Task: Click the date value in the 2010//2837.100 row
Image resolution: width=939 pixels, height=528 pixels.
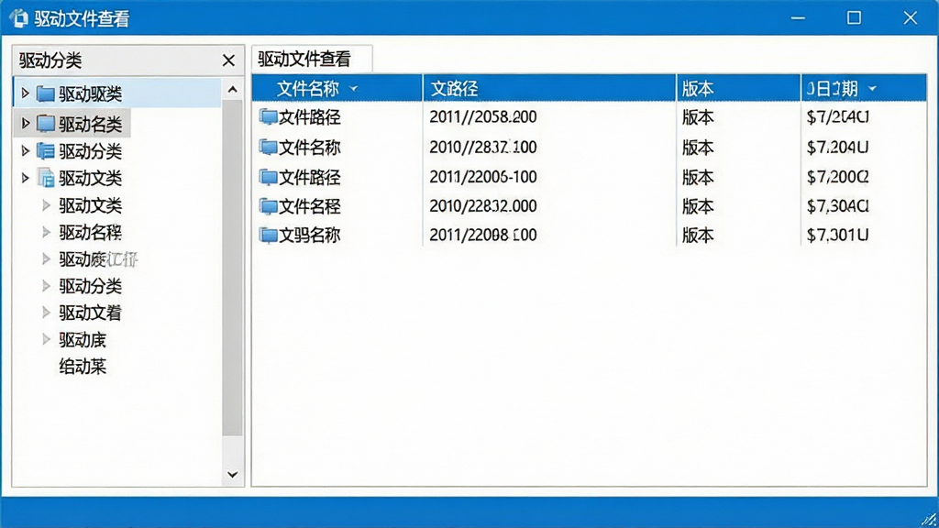Action: 837,147
